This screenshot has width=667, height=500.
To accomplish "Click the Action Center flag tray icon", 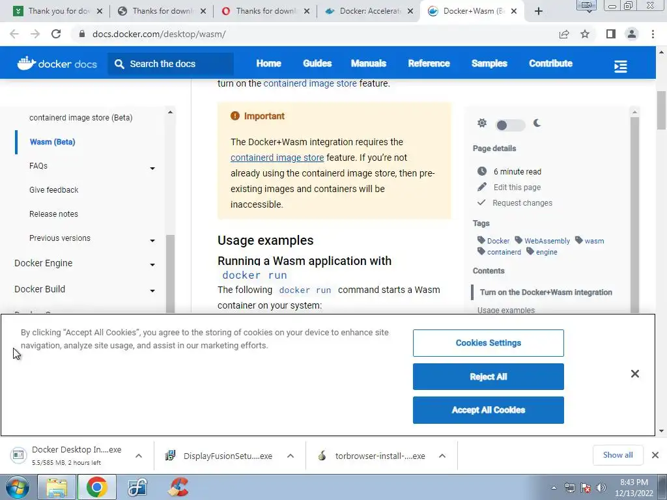I will tap(586, 487).
